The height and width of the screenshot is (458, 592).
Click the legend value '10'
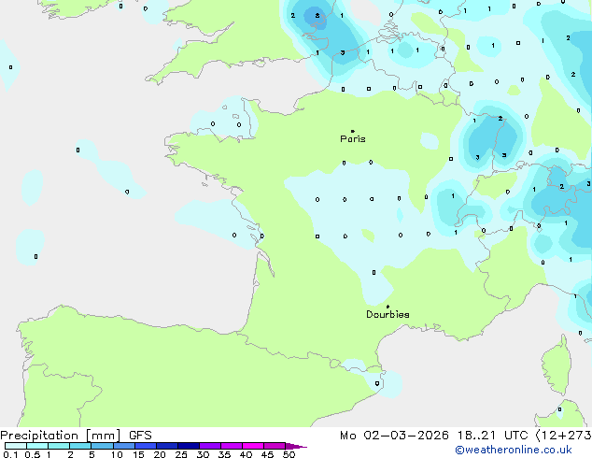coord(117,454)
